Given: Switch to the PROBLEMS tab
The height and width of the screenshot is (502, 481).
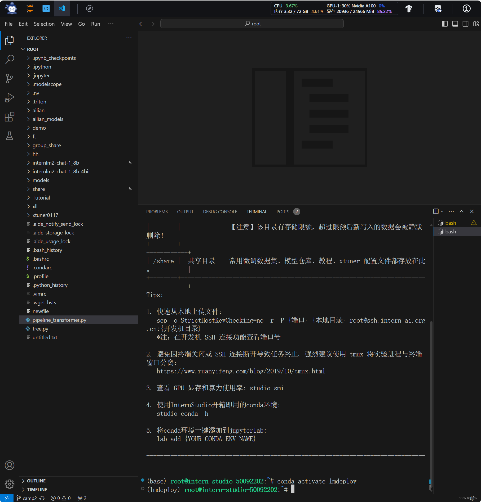Looking at the screenshot, I should 157,212.
